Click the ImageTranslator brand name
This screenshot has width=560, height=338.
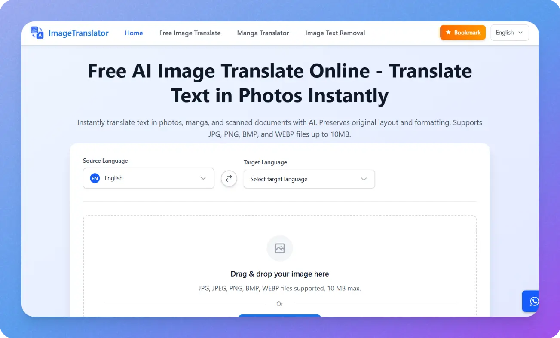coord(79,33)
